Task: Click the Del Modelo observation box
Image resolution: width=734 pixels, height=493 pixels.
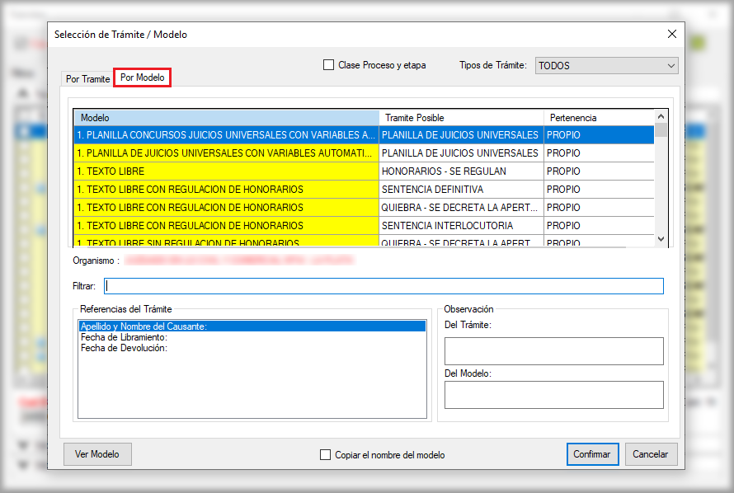Action: [x=553, y=395]
